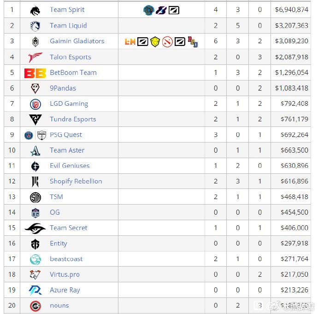The width and height of the screenshot is (318, 314).
Task: Click the Gaimin Gladiators helmet logo
Action: click(x=35, y=42)
